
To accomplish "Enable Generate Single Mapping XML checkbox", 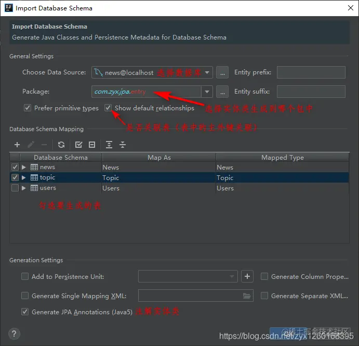I will (25, 296).
